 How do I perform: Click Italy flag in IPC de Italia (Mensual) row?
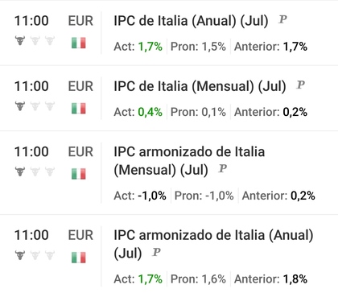click(x=79, y=108)
